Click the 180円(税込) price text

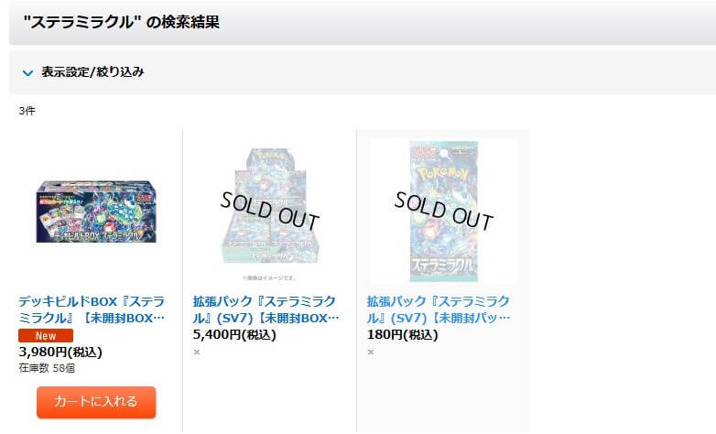click(405, 335)
